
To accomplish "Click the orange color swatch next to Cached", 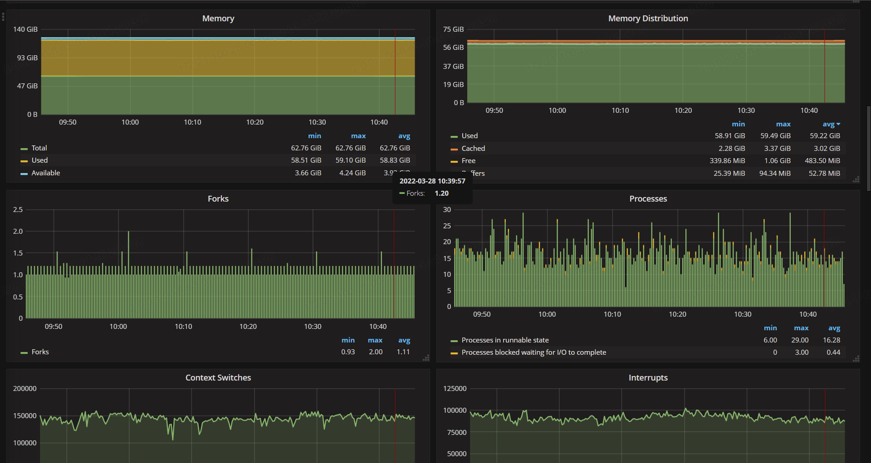I will coord(454,149).
